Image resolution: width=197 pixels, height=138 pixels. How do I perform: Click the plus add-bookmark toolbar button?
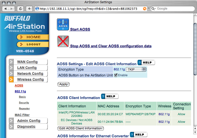(29, 9)
